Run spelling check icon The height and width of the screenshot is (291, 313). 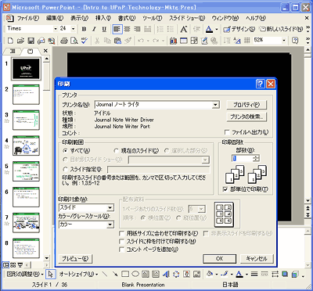tap(85, 41)
